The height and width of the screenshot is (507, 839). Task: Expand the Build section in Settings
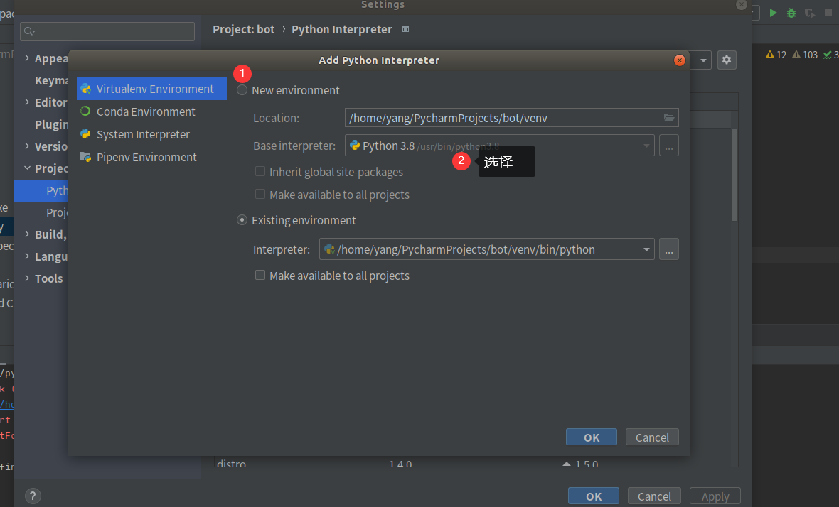(27, 234)
